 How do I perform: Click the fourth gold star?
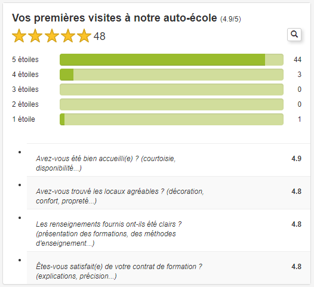pos(68,36)
